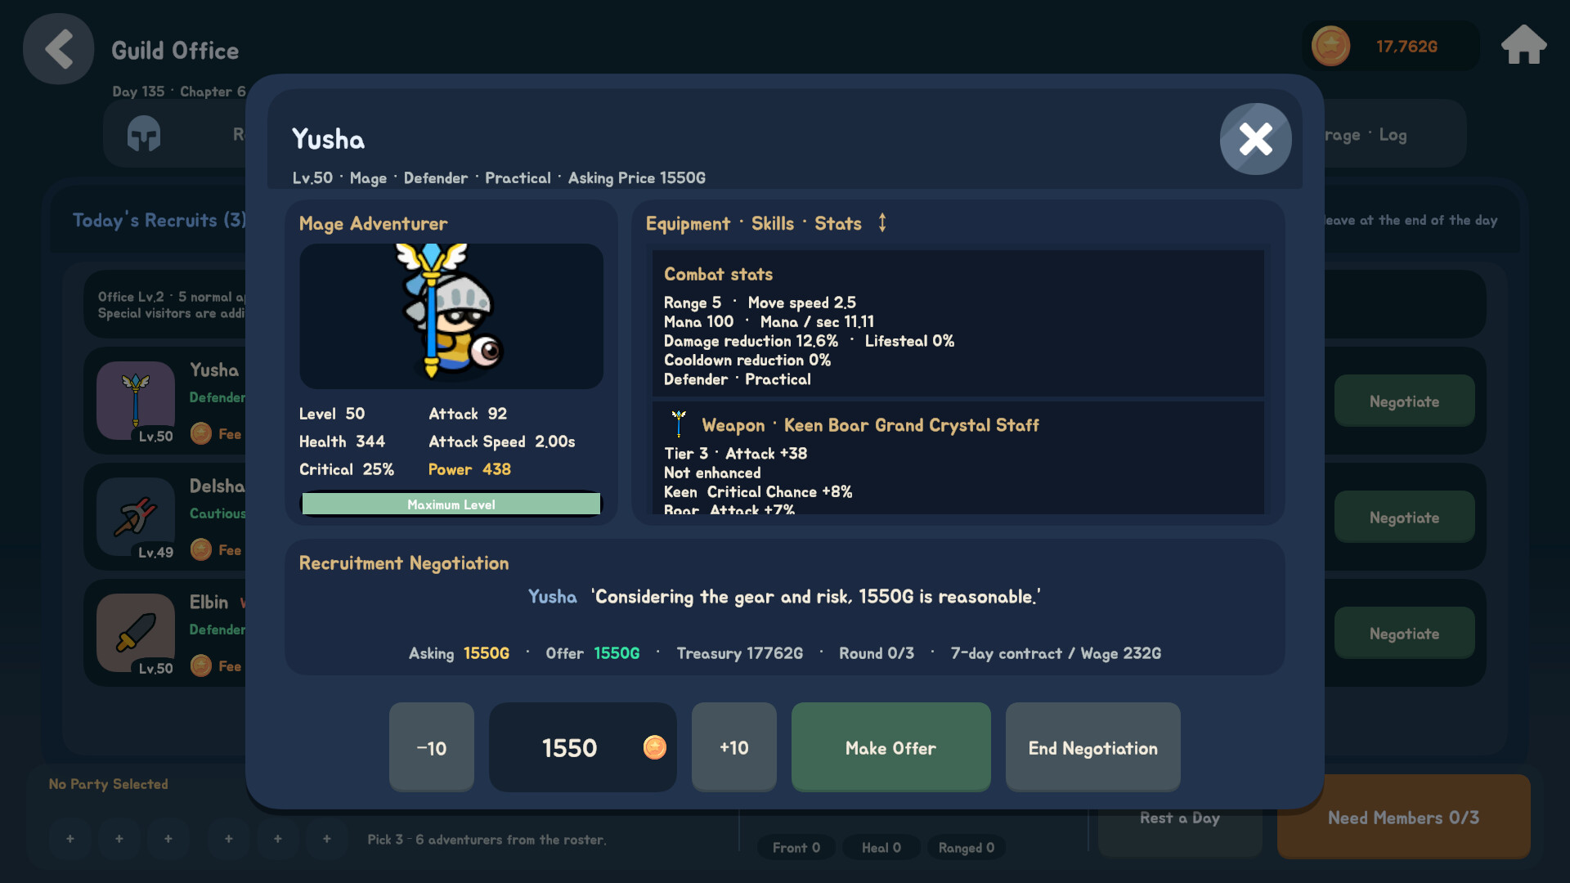The image size is (1570, 883).
Task: Open the Skills tab
Action: click(x=773, y=223)
